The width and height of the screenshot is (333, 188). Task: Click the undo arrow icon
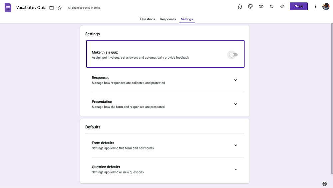click(x=272, y=6)
